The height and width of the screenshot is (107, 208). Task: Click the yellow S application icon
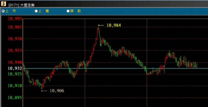coord(3,4)
